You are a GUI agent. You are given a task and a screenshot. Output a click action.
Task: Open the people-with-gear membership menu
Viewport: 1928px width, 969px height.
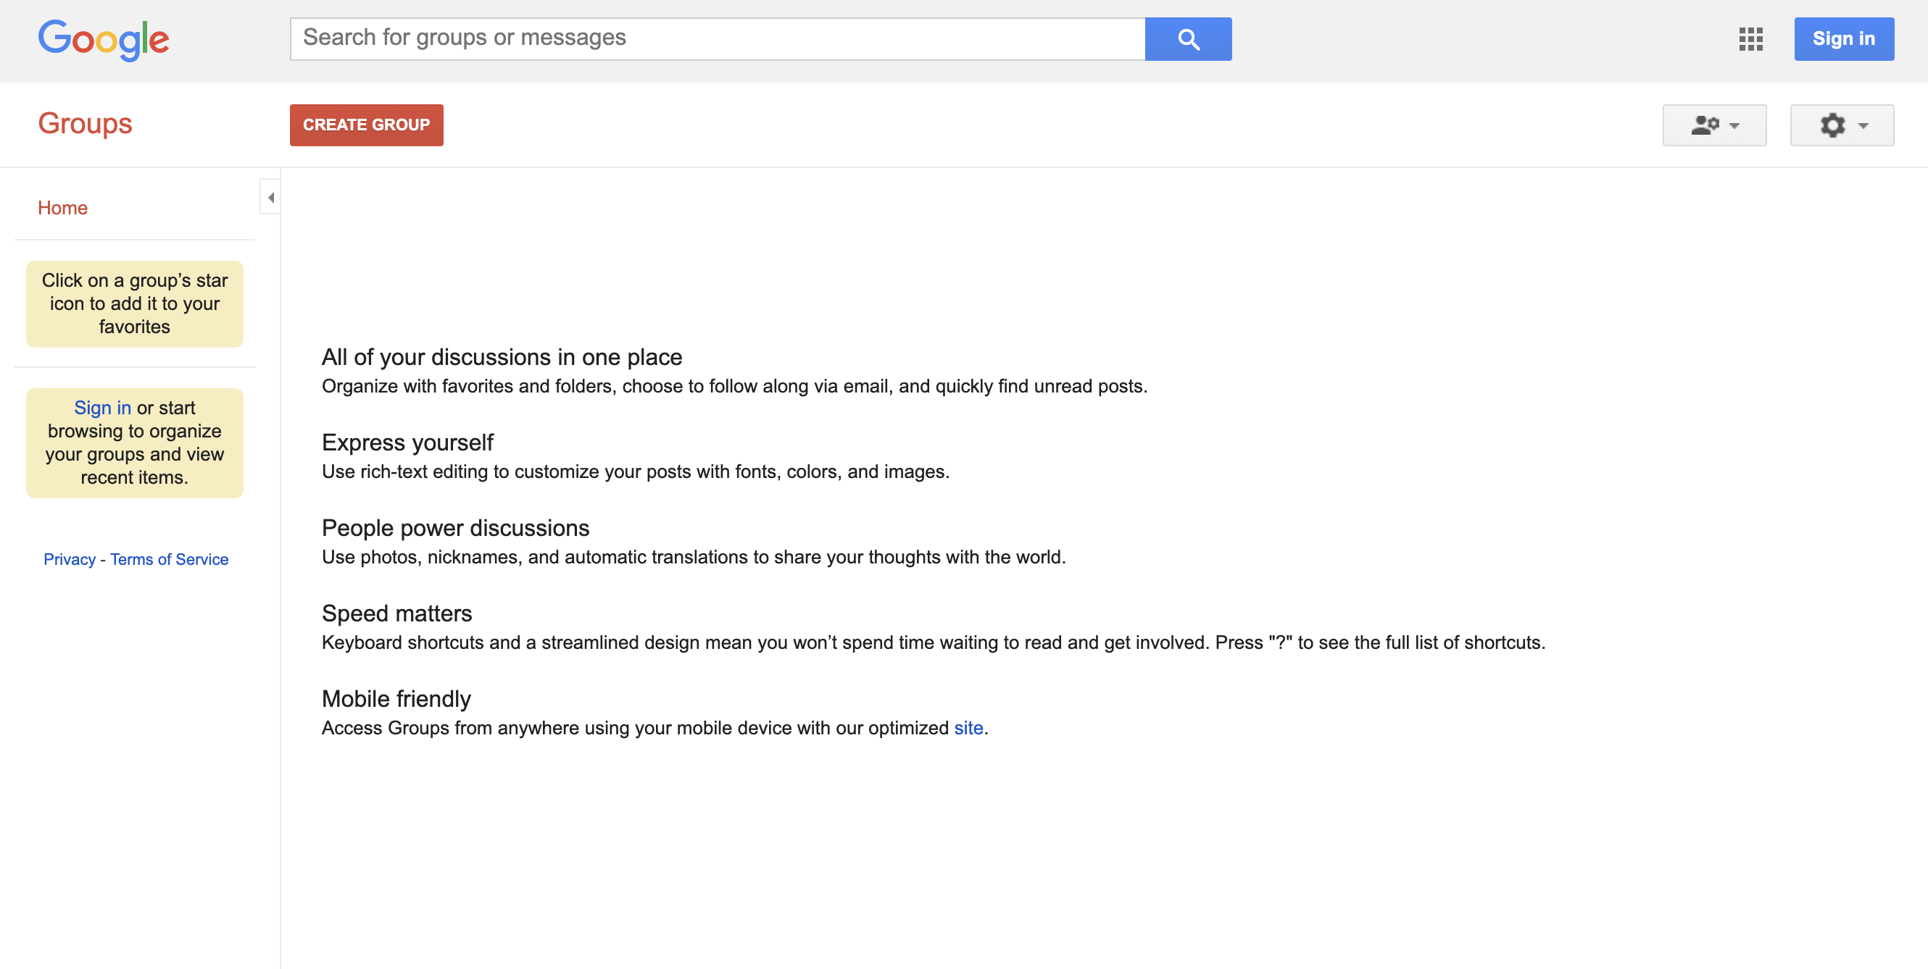tap(1714, 125)
